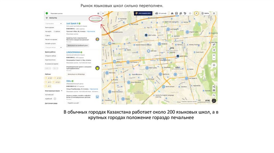This screenshot has width=274, height=153.
Task: Collapse the Иностранные языки section chevron
Action: coord(62,91)
